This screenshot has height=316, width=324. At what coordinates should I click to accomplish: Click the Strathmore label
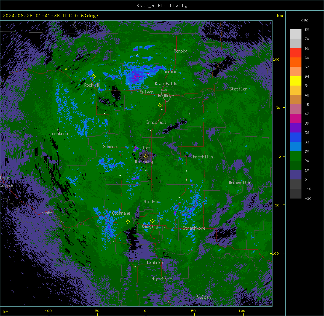[194, 228]
